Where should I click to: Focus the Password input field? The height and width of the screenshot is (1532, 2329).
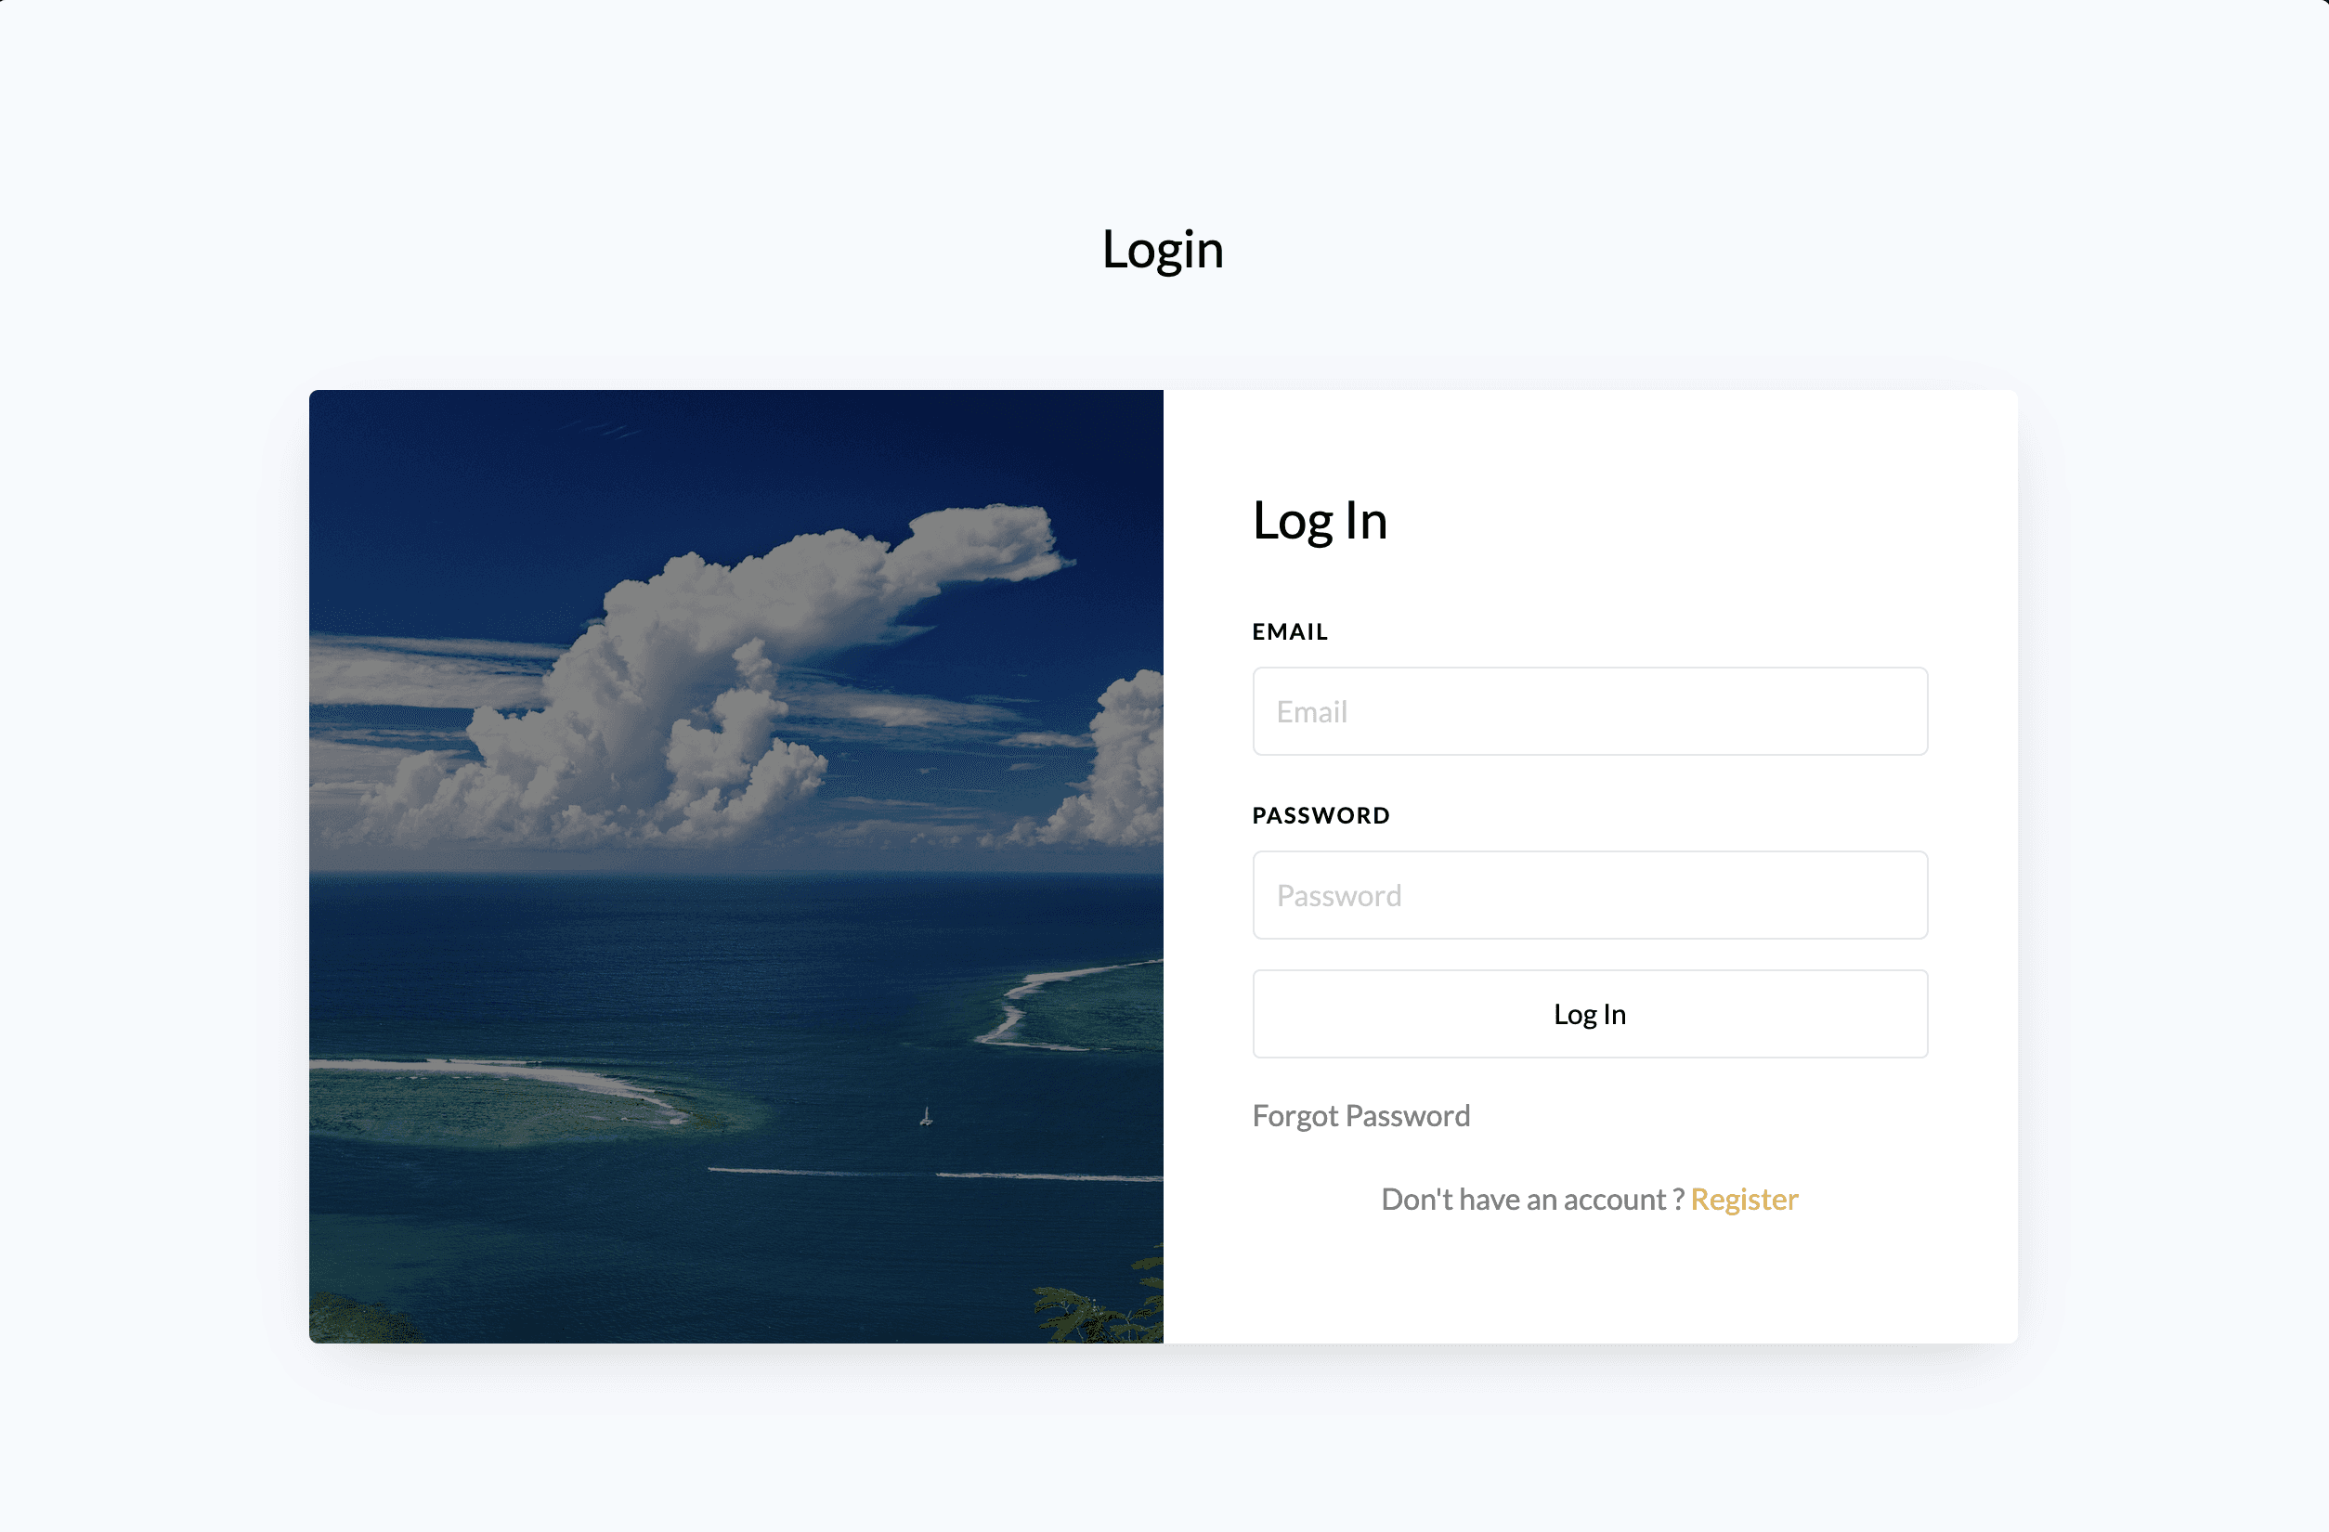click(1589, 895)
